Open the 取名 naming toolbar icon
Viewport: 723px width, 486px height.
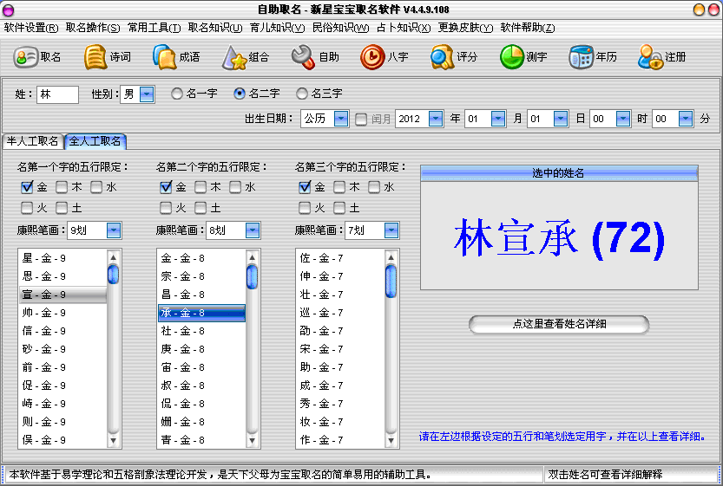(37, 57)
